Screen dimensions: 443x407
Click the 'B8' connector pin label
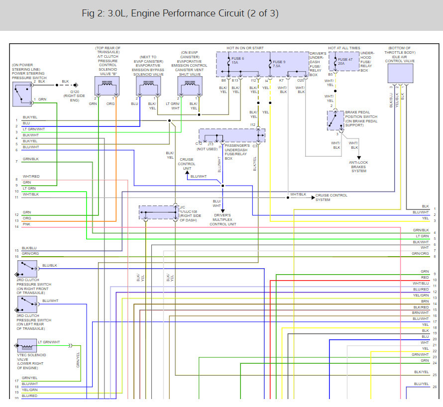coord(223,80)
